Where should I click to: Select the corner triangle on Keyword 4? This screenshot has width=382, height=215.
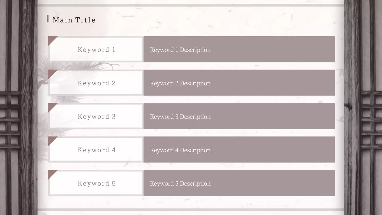51,139
